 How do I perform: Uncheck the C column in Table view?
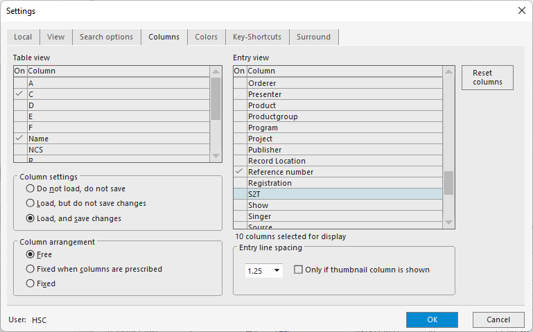point(19,94)
